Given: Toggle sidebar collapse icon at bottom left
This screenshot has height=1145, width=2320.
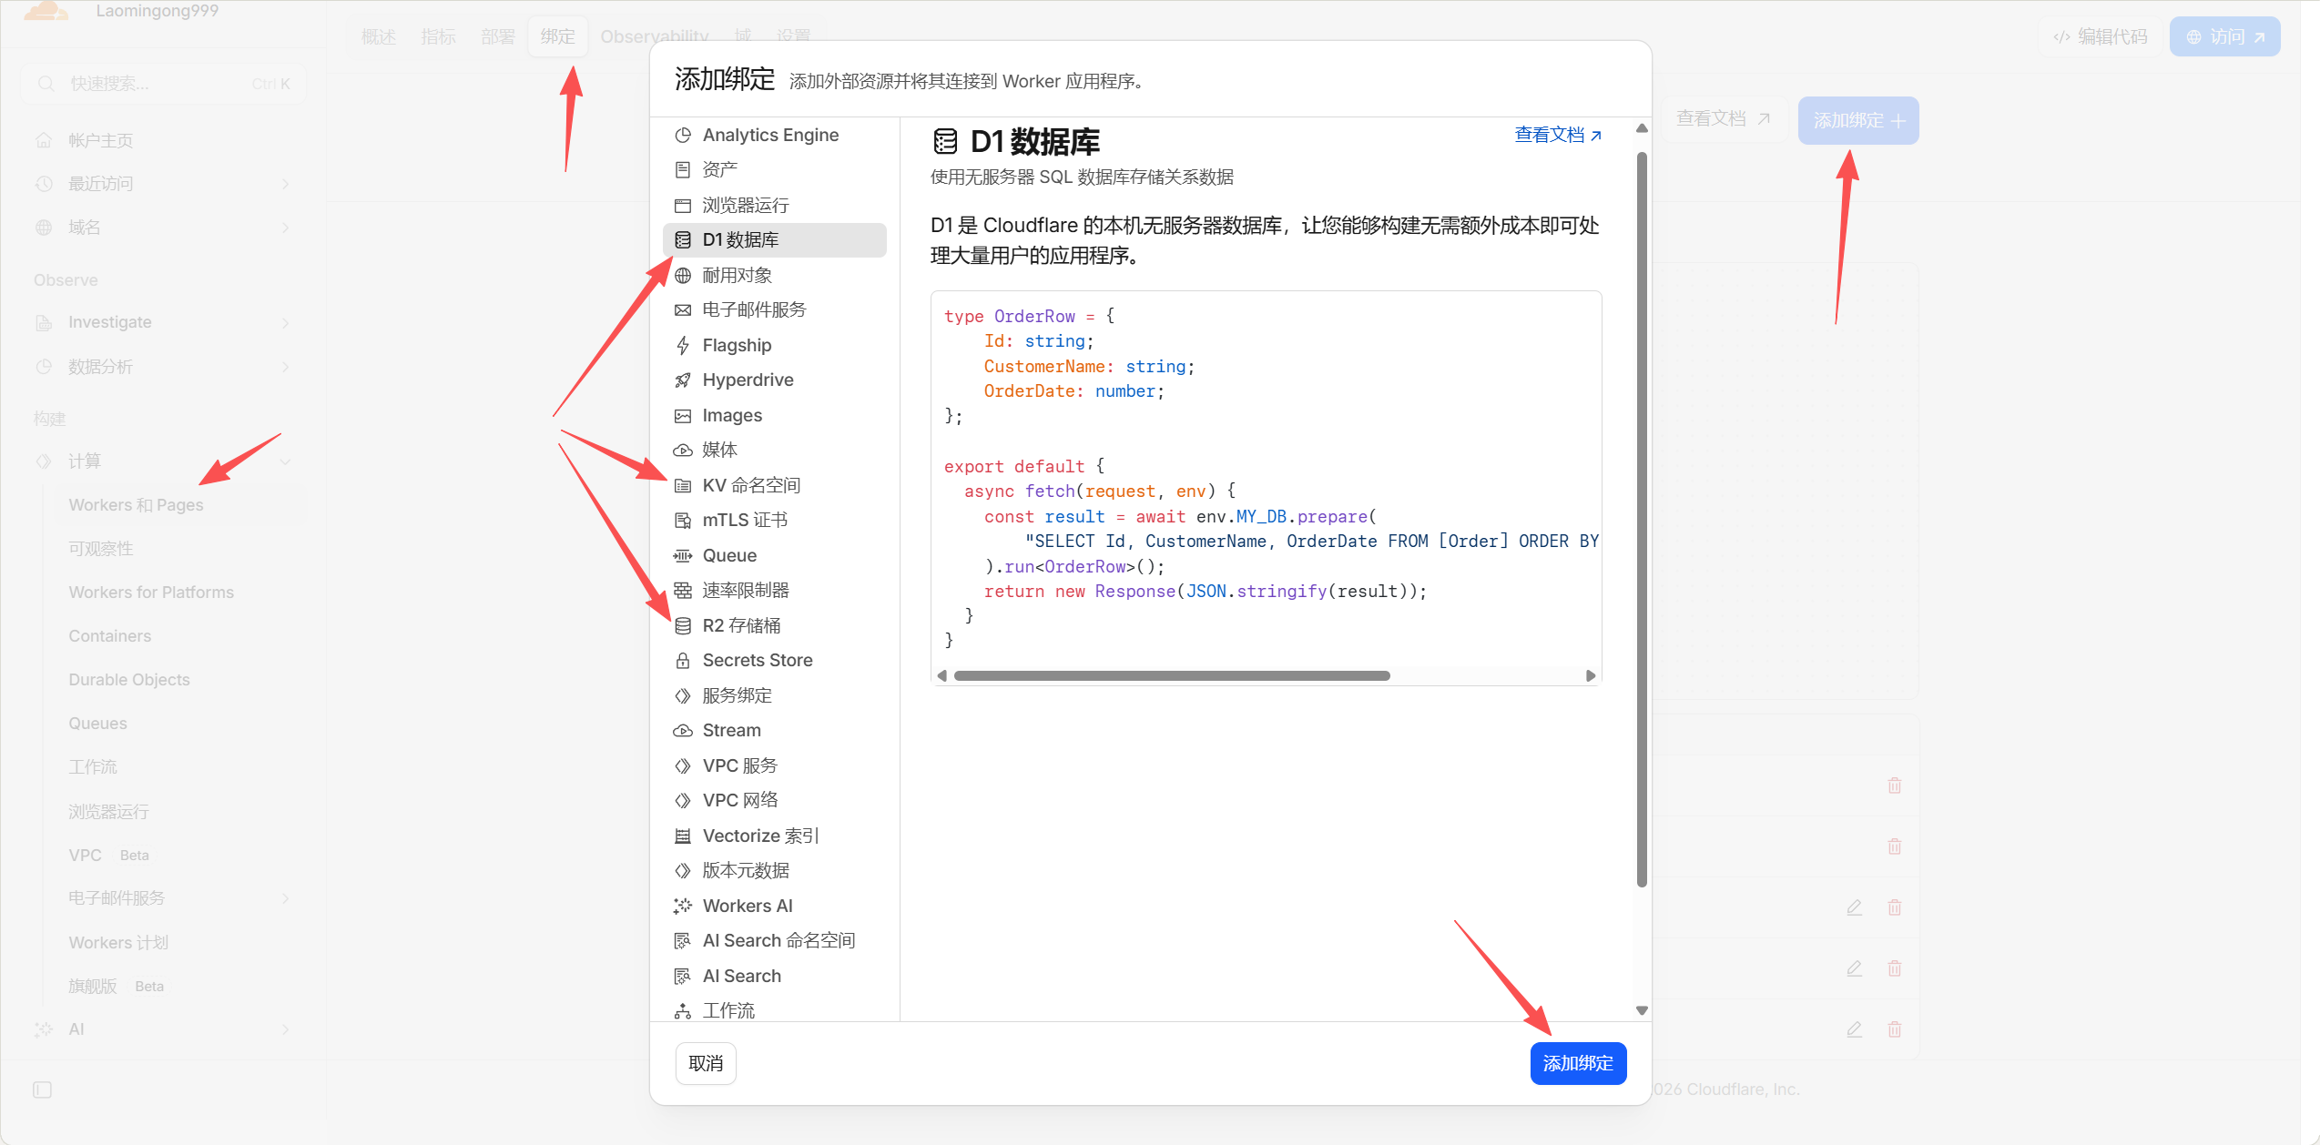Looking at the screenshot, I should 43,1089.
